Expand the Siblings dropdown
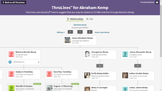The width and height of the screenshot is (162, 91). (61, 32)
